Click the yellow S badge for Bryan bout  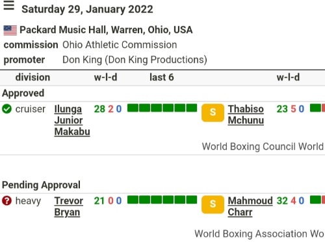click(213, 204)
